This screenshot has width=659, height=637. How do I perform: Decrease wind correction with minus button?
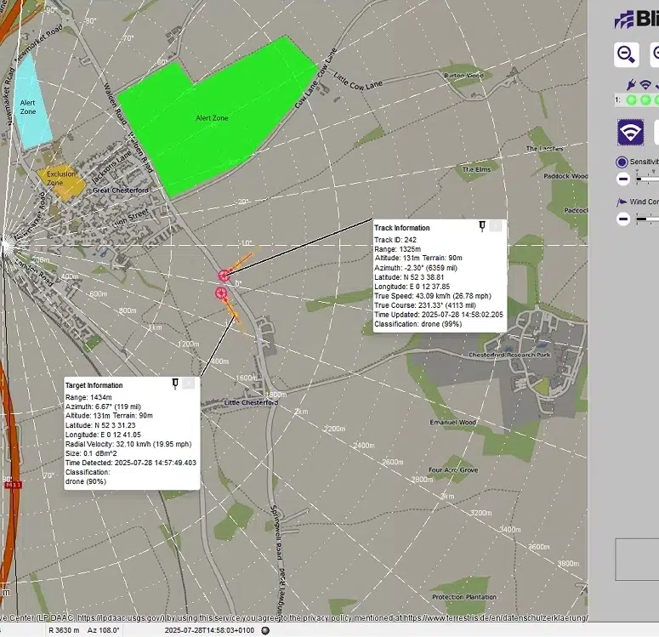pyautogui.click(x=623, y=219)
